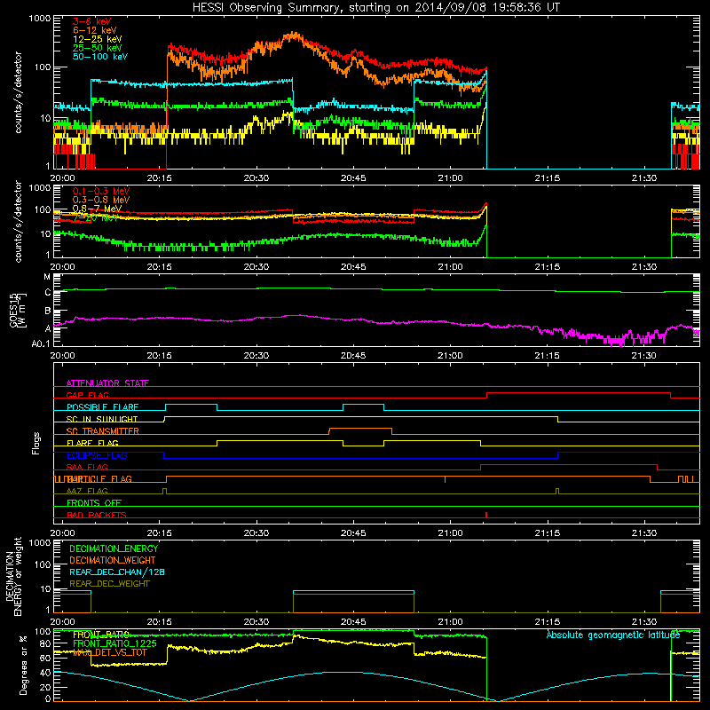The image size is (710, 710).
Task: Click the 21:00 tick label under the Flags panel
Action: [x=450, y=533]
